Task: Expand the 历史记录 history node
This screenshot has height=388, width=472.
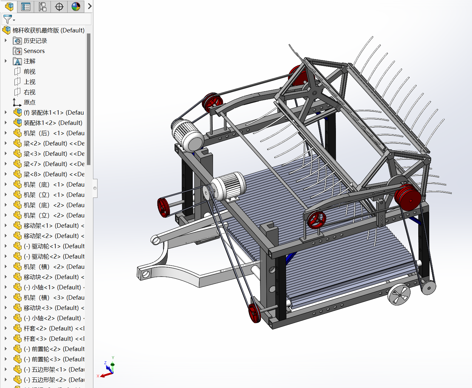Action: (x=6, y=41)
